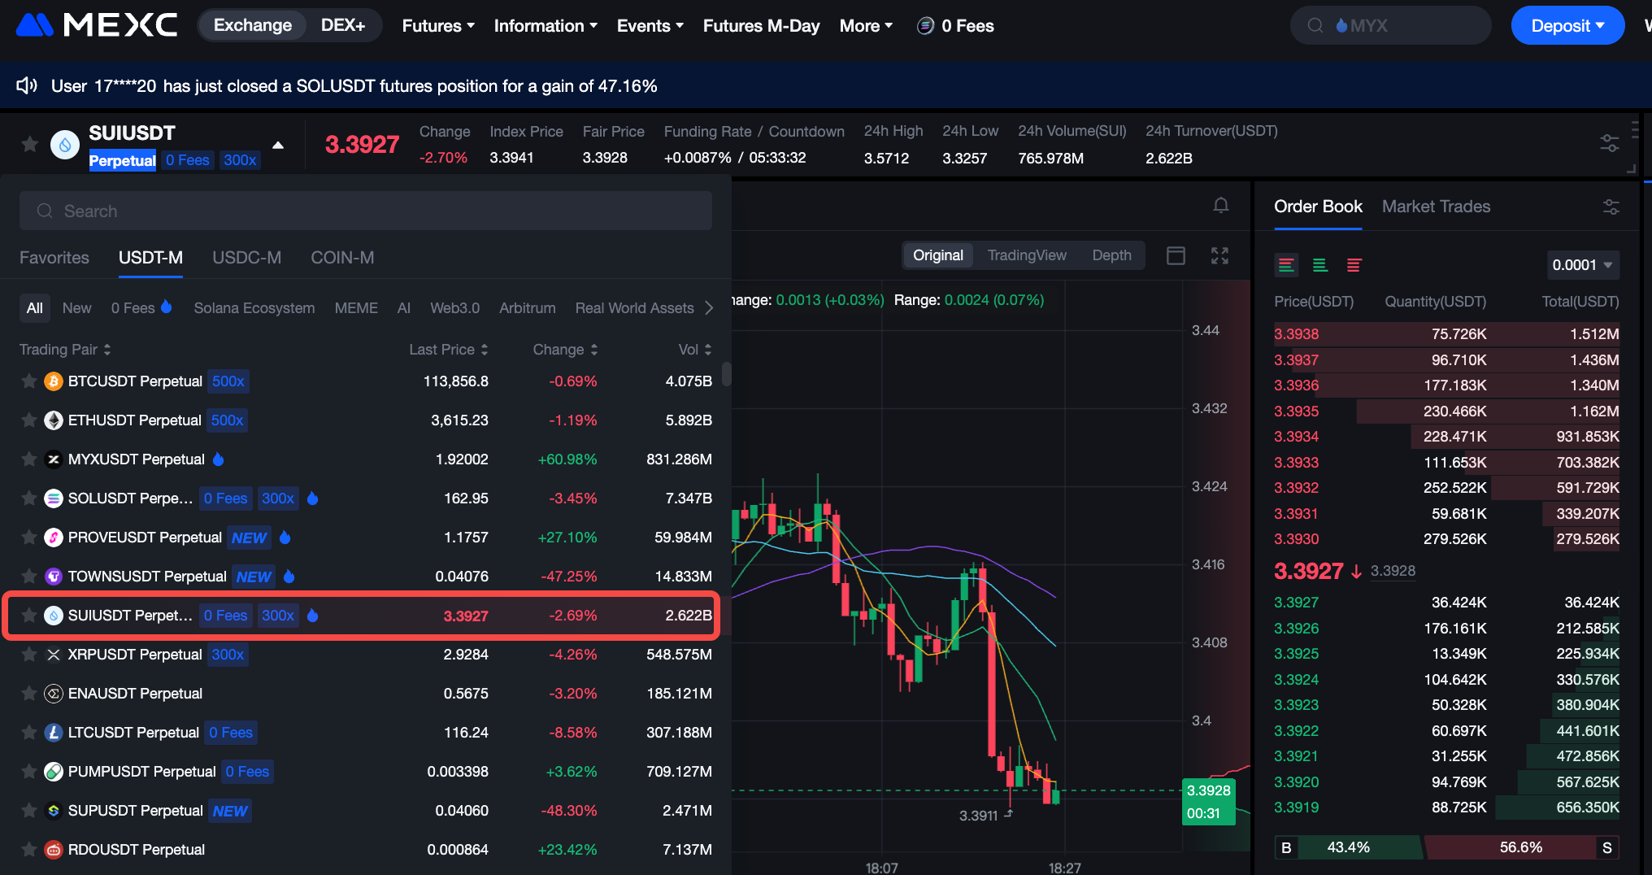Screen dimensions: 1652x875
Task: Click the price alert bell icon
Action: (1220, 205)
